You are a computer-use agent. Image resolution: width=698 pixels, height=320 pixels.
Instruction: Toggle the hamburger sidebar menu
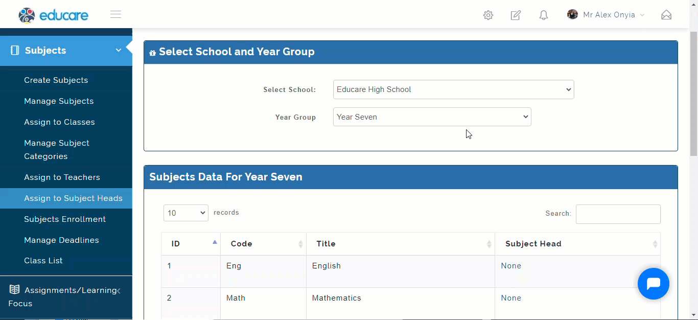[x=116, y=15]
